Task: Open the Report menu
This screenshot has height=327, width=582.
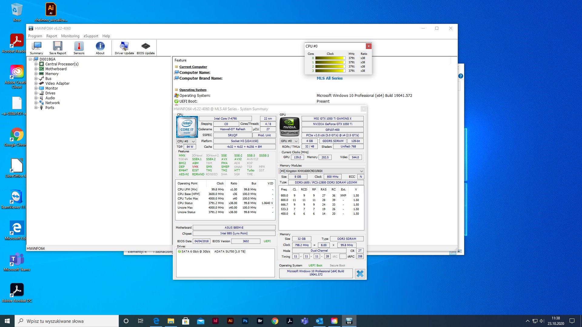Action: click(x=52, y=36)
